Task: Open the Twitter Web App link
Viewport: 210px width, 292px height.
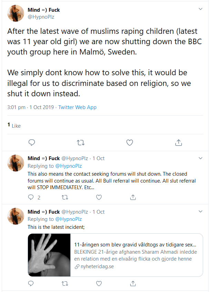Action: [77, 107]
